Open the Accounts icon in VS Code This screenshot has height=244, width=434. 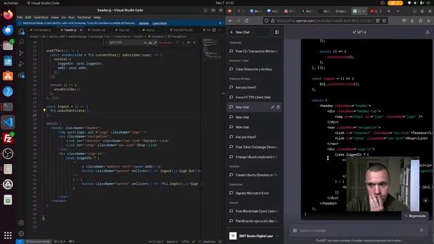[21, 223]
